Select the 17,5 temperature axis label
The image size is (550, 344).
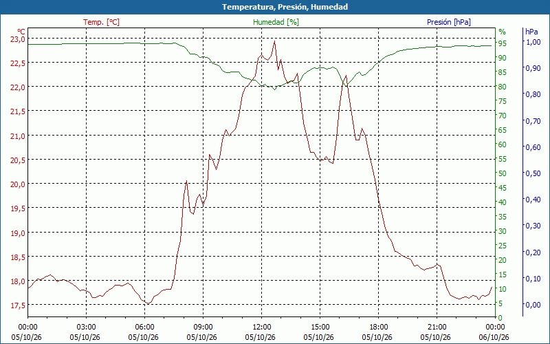17,305
